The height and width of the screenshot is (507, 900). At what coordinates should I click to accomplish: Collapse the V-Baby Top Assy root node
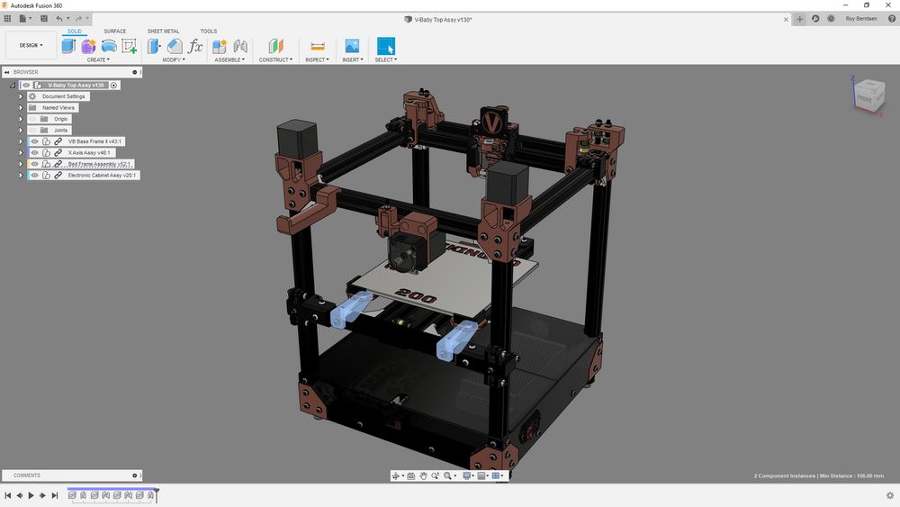click(13, 85)
